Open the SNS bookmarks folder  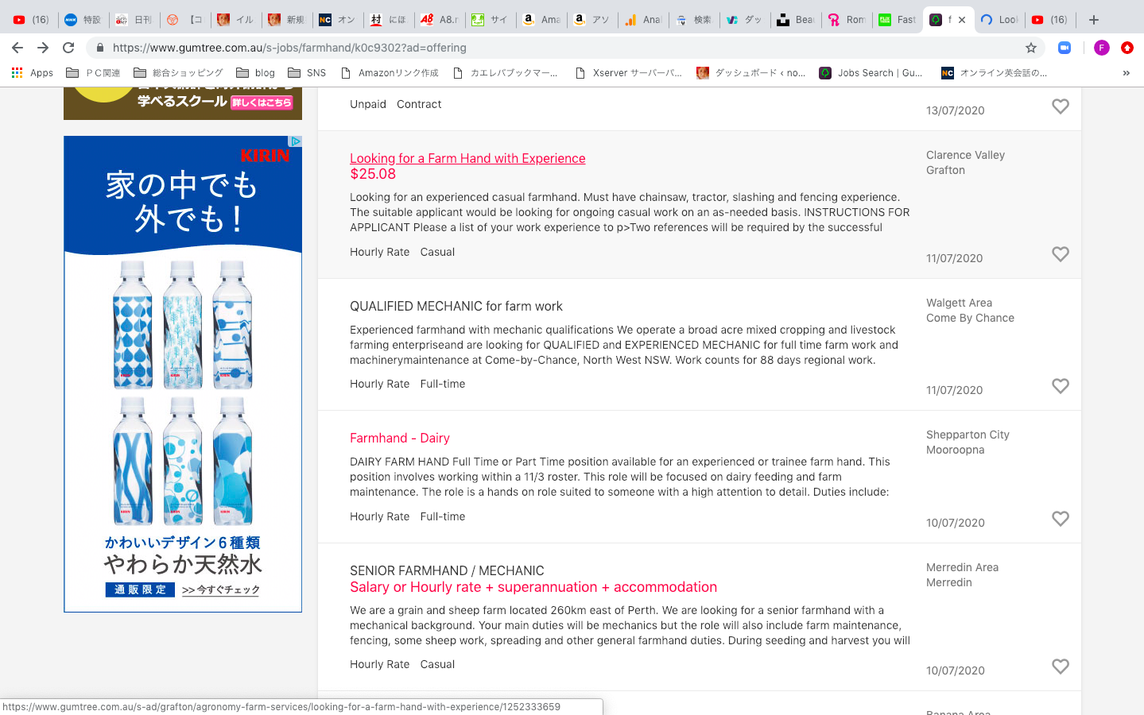[307, 73]
